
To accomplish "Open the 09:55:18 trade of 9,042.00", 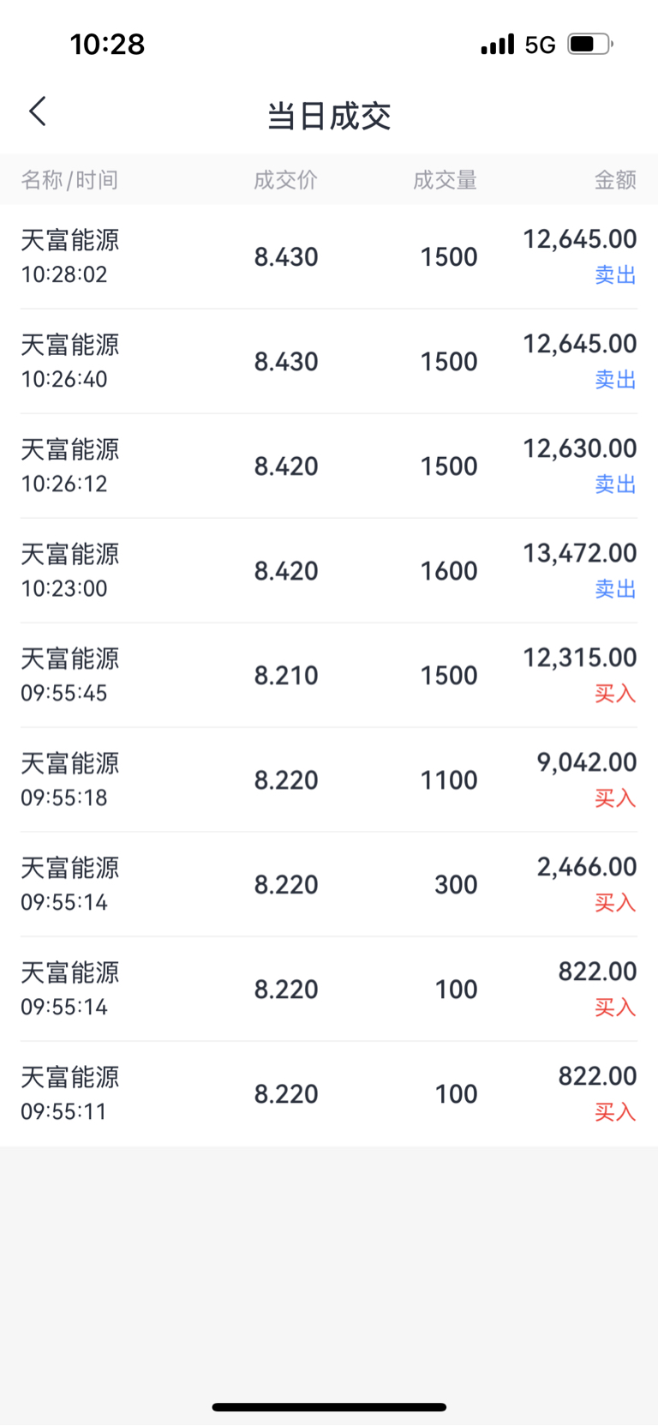I will tap(329, 779).
